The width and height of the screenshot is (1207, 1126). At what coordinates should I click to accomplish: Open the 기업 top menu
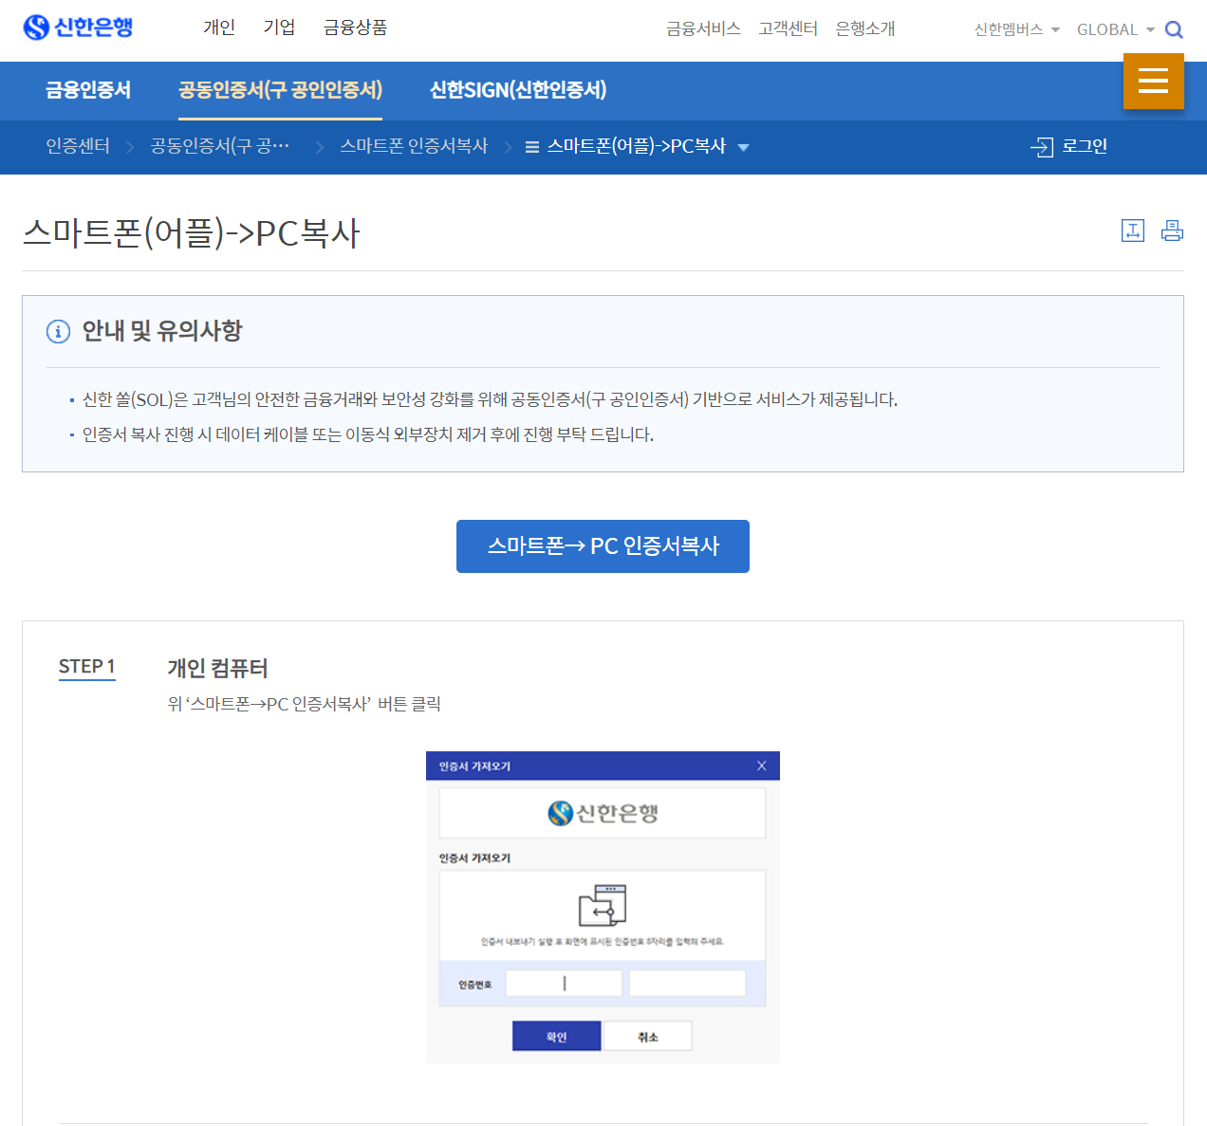click(279, 28)
